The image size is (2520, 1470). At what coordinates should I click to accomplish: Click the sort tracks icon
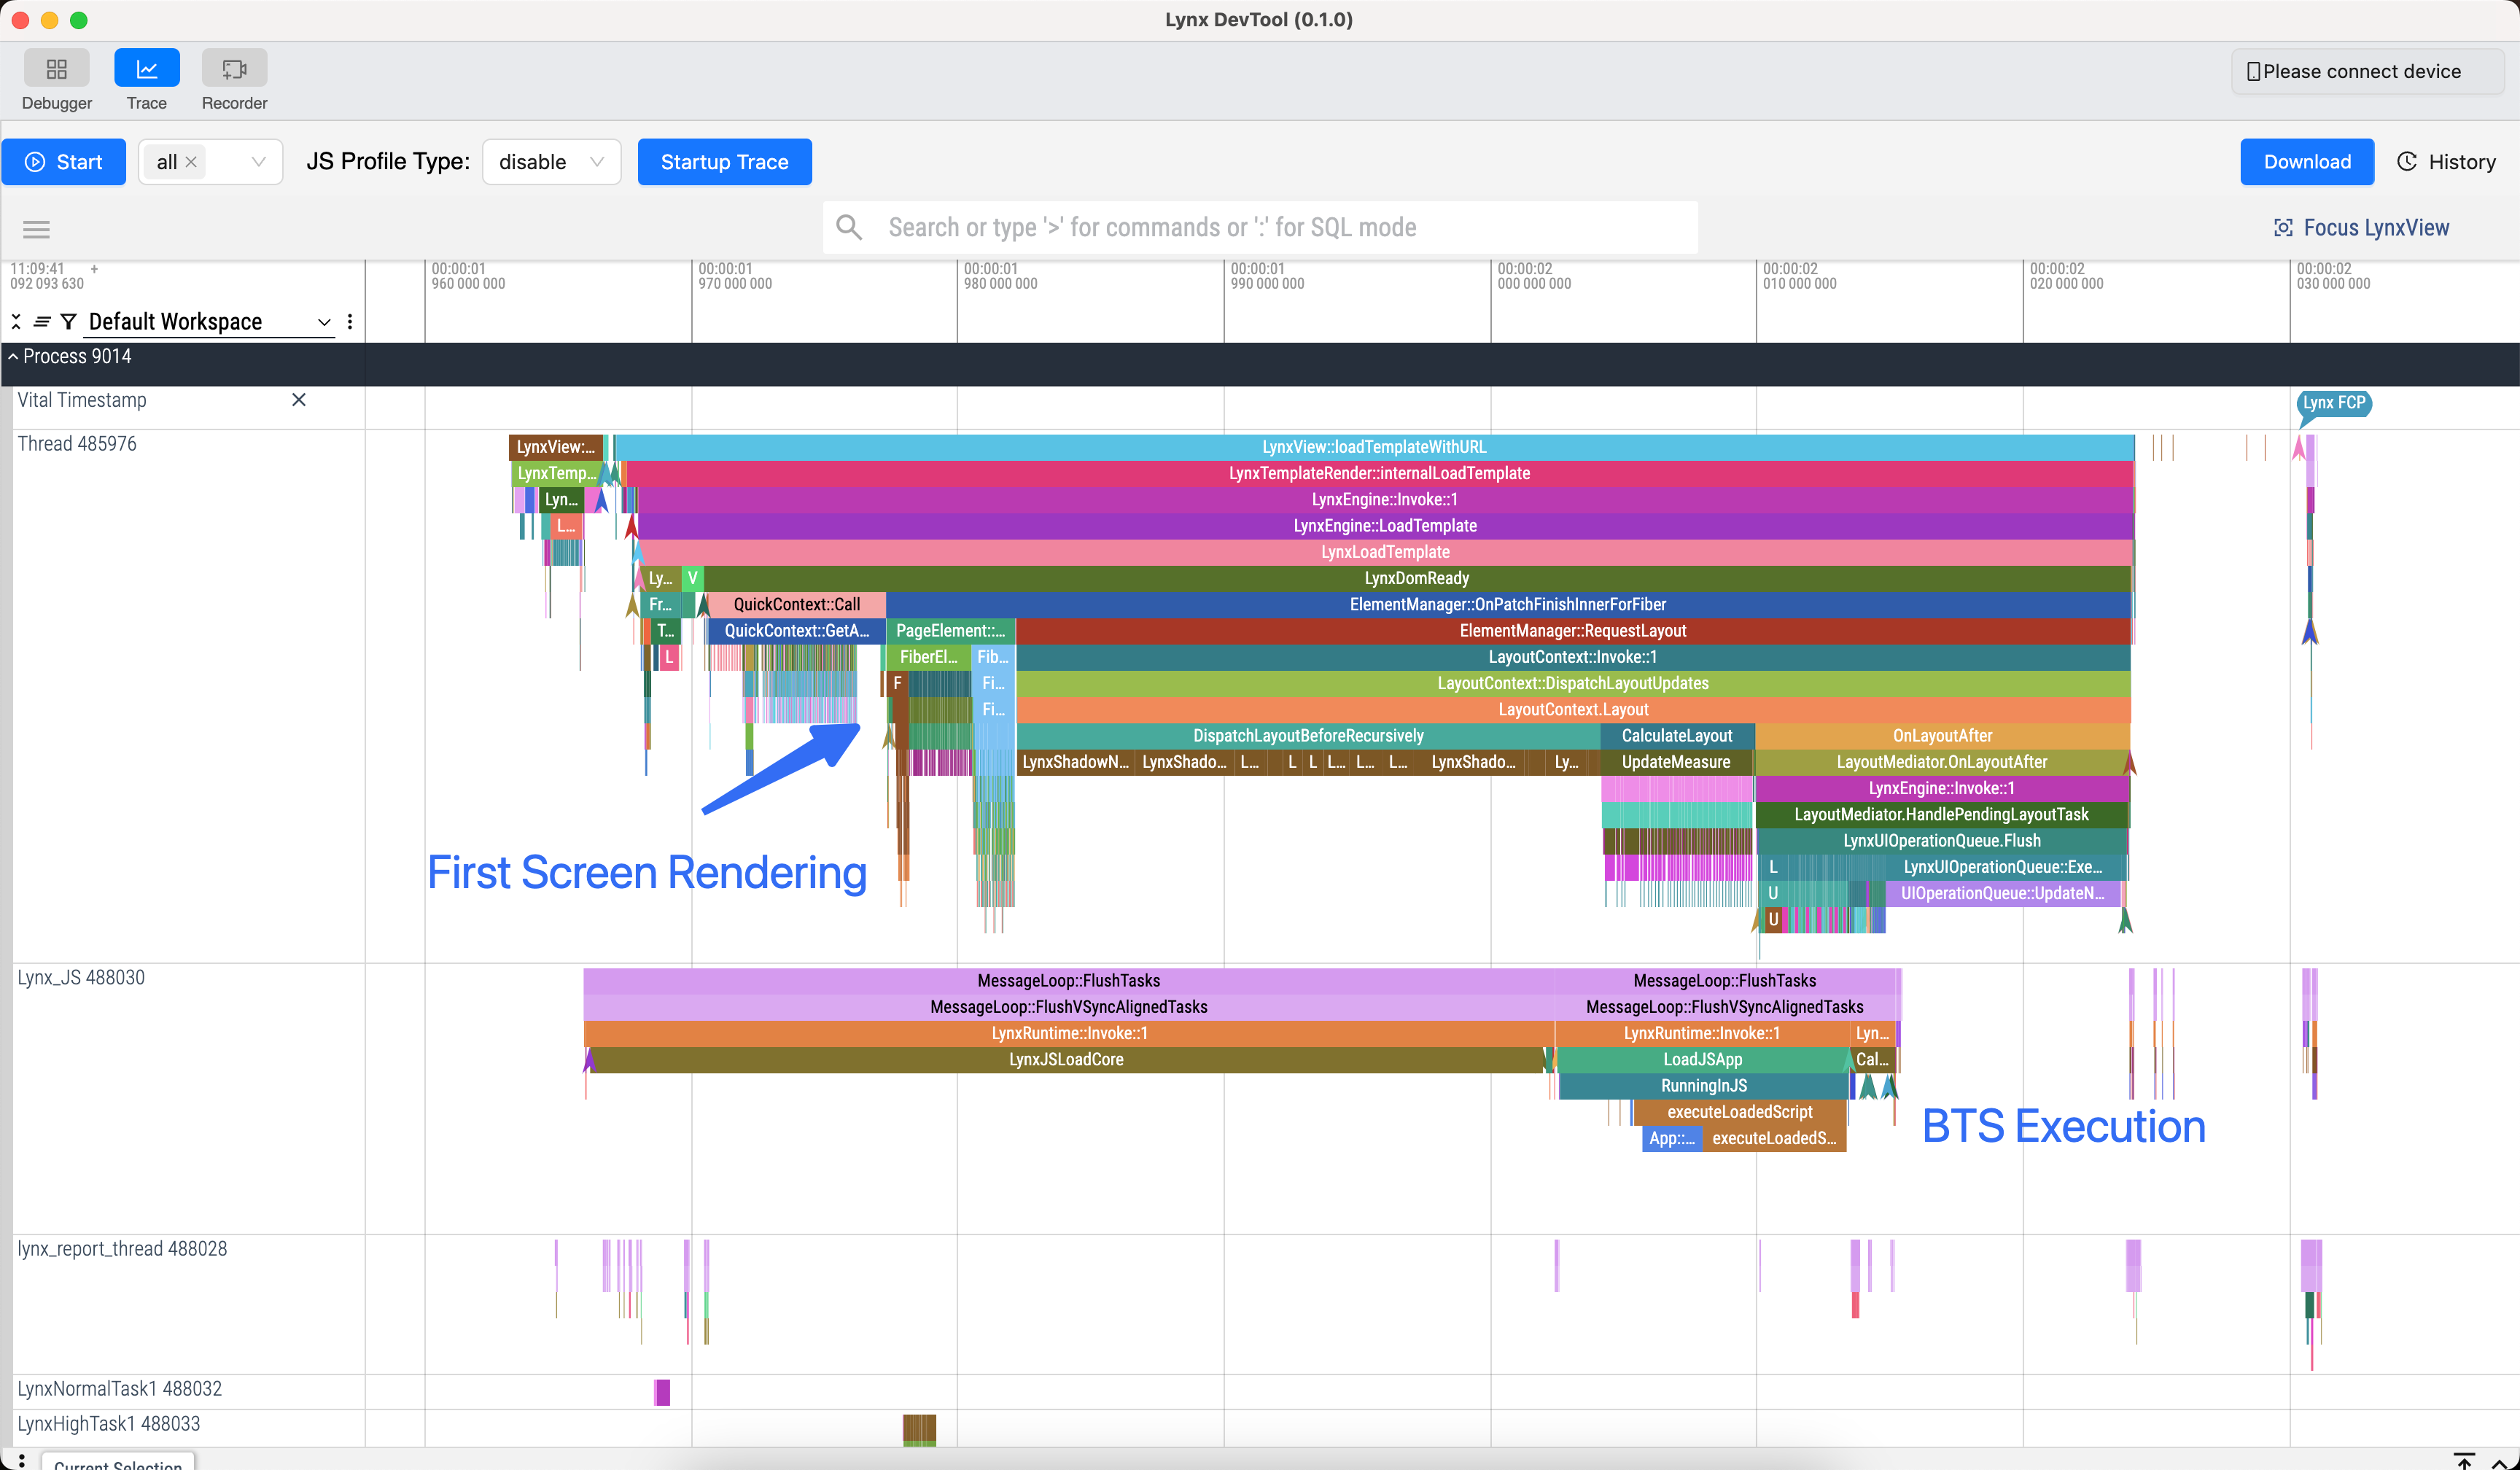pyautogui.click(x=42, y=321)
